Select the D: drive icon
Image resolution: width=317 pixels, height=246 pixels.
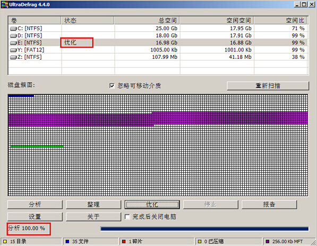click(x=13, y=36)
